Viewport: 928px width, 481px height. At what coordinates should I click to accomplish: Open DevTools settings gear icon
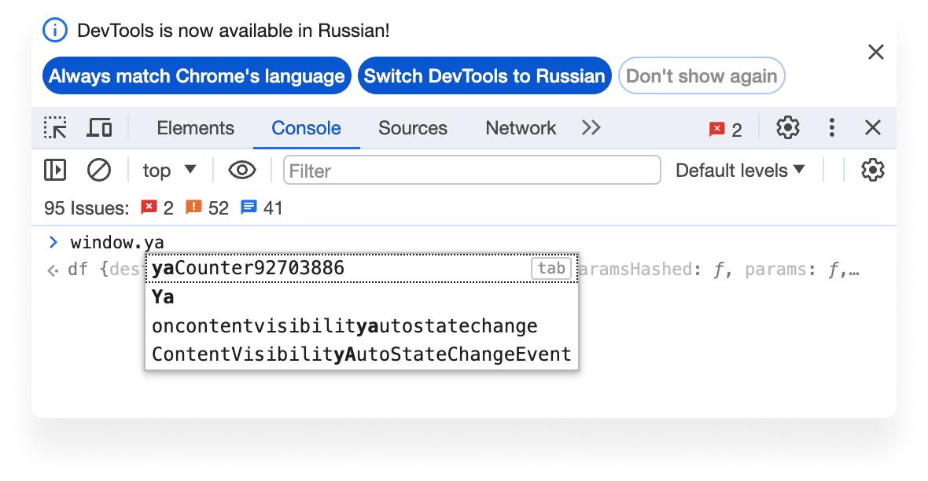(x=787, y=128)
